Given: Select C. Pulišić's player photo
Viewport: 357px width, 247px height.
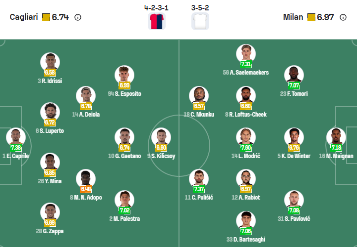Looking at the screenshot, I should pos(199,178).
